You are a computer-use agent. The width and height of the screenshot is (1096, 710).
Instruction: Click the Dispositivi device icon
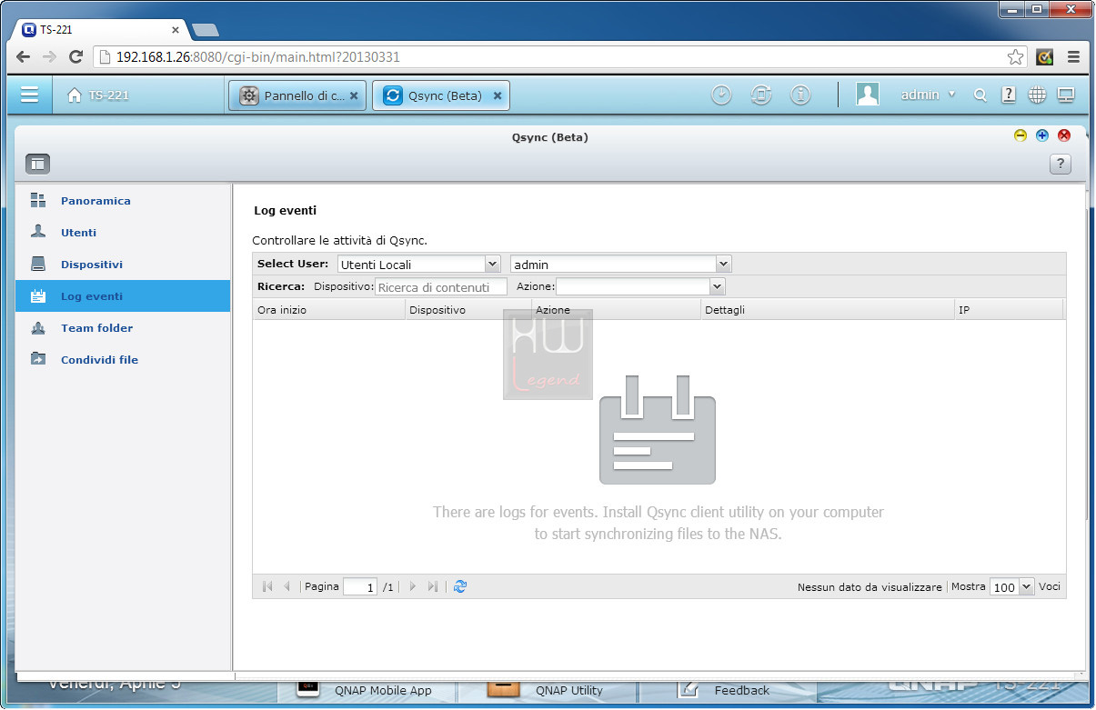[38, 264]
